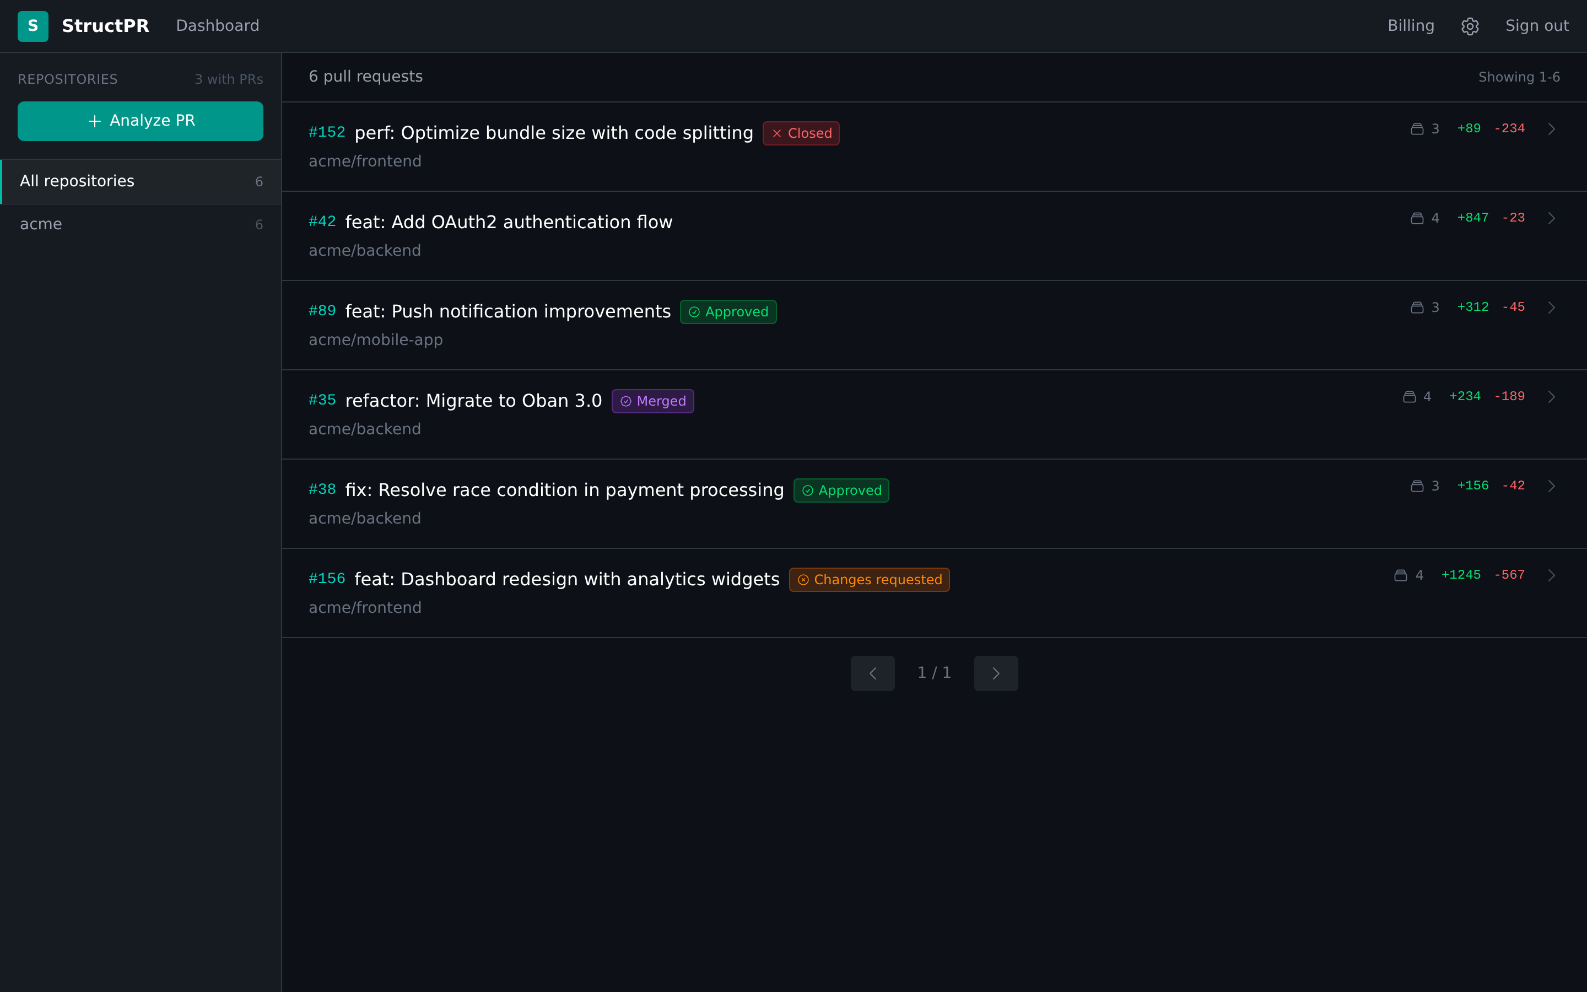The width and height of the screenshot is (1587, 992).
Task: Click the Analyze PR button
Action: click(139, 121)
